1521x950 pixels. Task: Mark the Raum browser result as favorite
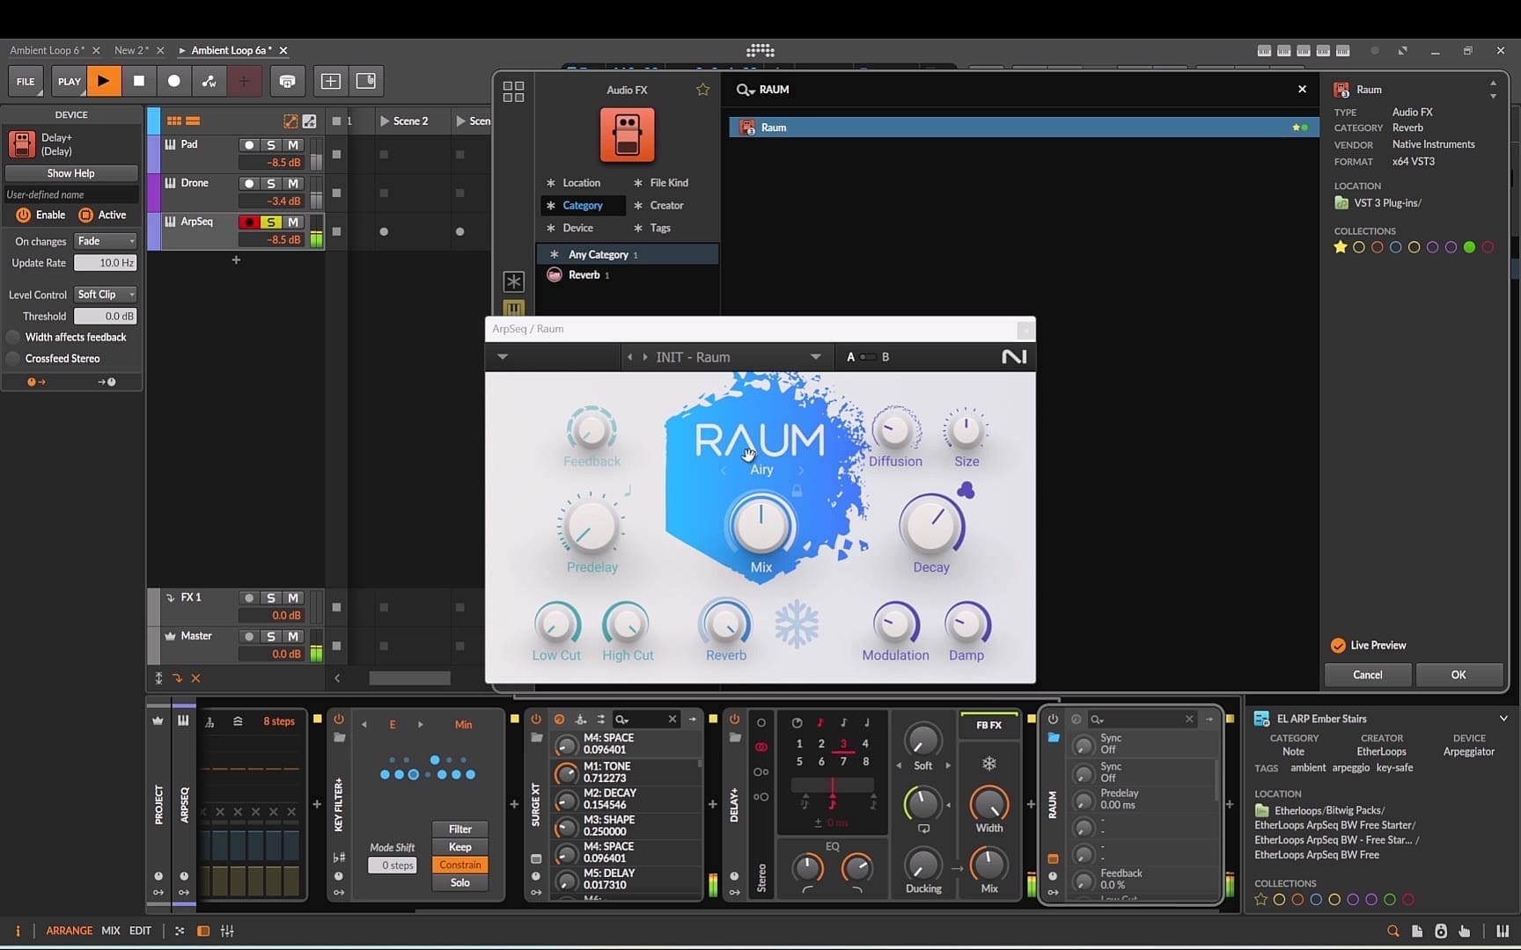[1296, 128]
